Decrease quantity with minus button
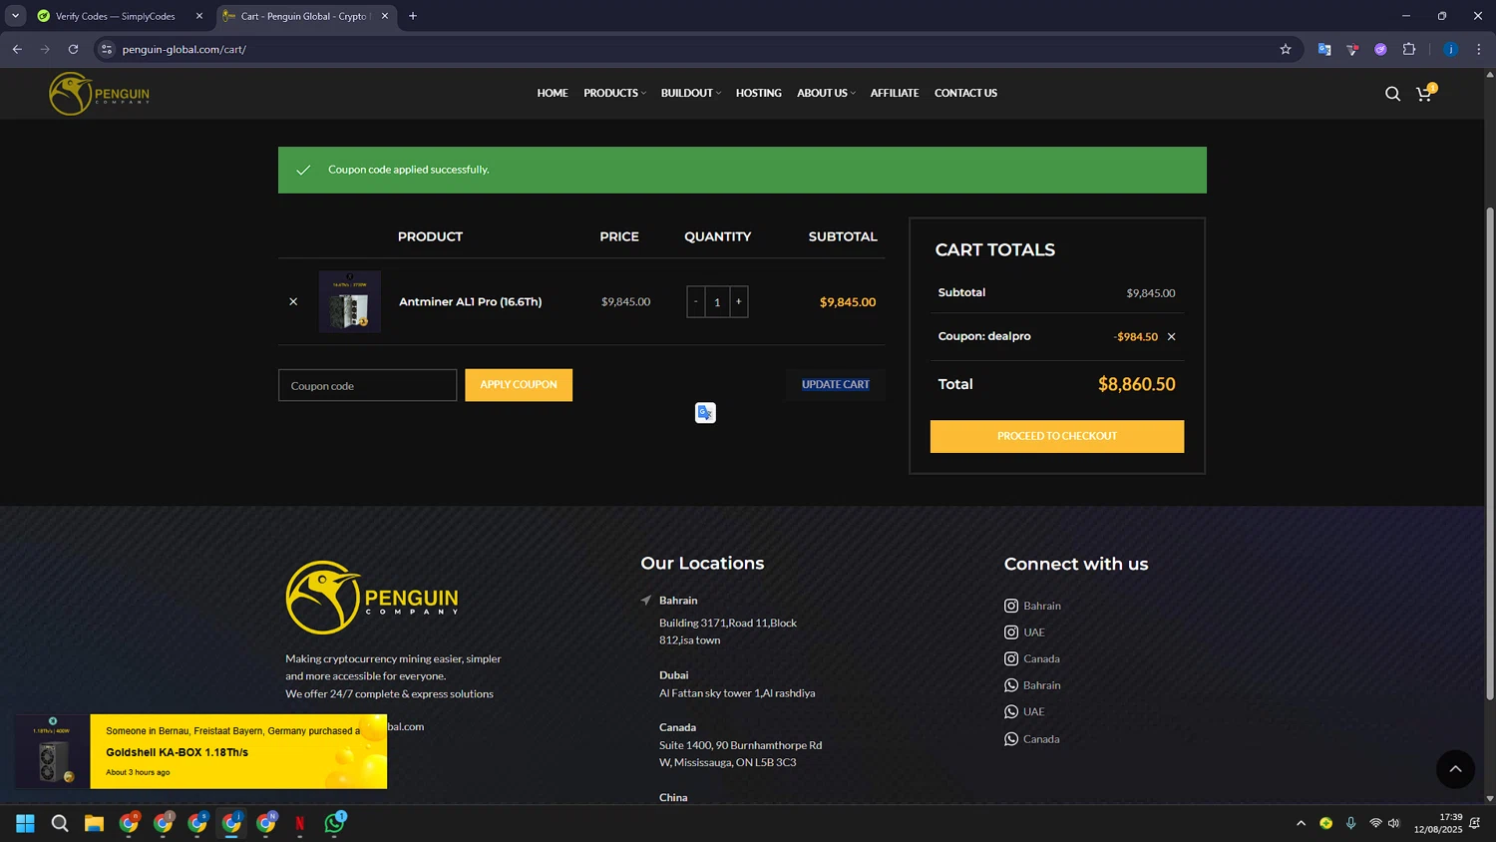This screenshot has height=842, width=1496. coord(696,301)
